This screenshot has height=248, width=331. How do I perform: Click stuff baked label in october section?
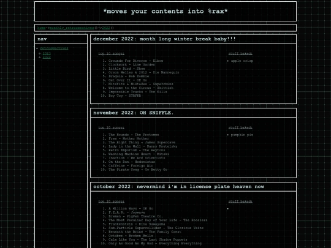[240, 201]
